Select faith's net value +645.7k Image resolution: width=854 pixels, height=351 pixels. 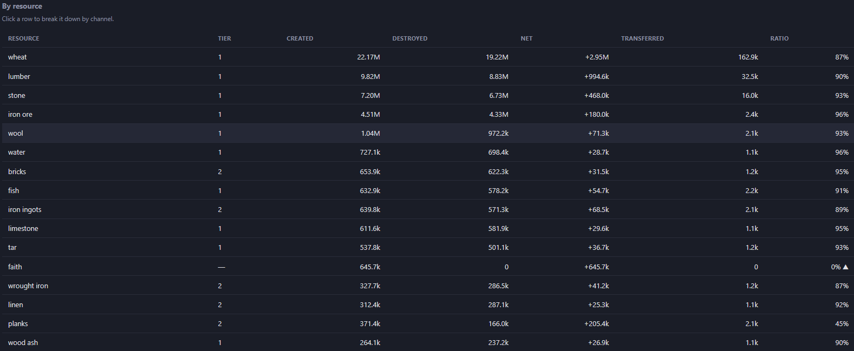[x=597, y=267]
